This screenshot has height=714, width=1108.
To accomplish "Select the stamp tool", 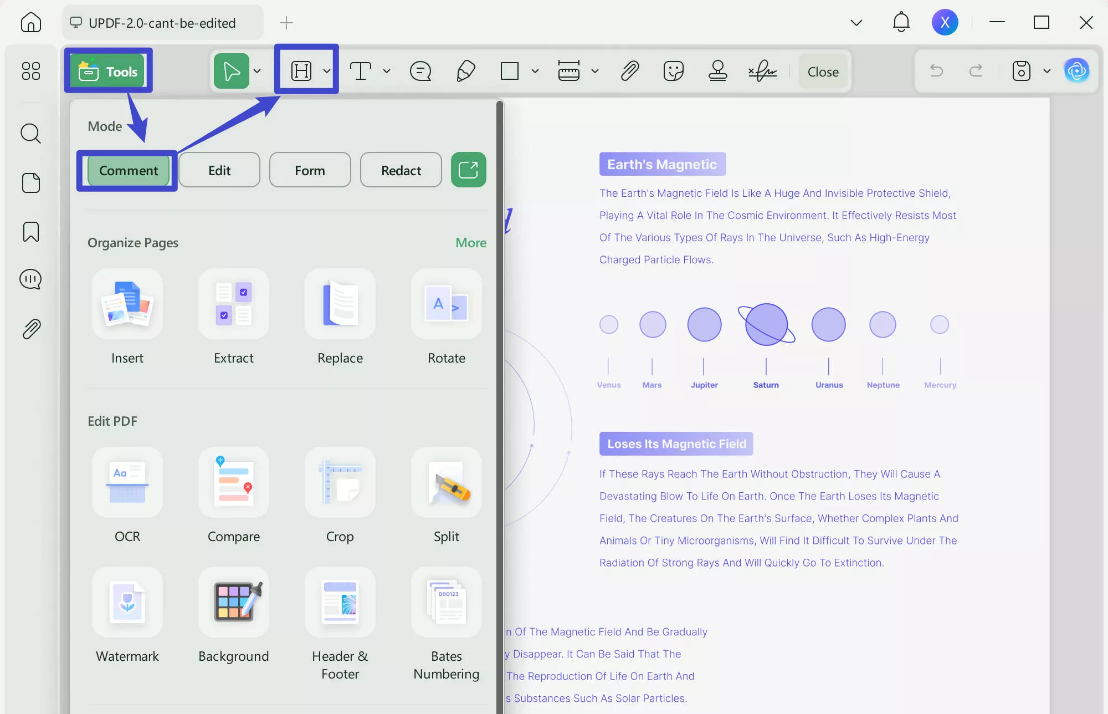I will [x=718, y=71].
